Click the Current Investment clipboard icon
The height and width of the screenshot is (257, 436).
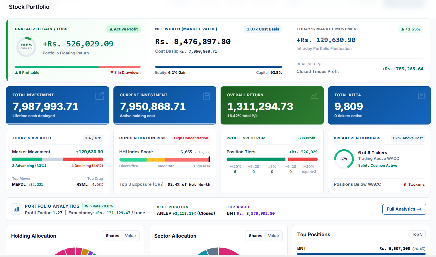207,96
